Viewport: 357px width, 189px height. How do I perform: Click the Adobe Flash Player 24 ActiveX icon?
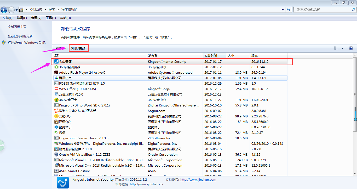pos(56,73)
